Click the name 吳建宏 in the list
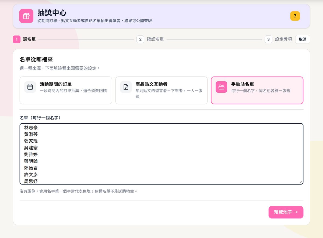323x238 pixels. [31, 148]
